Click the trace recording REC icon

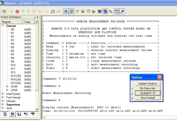53,11
